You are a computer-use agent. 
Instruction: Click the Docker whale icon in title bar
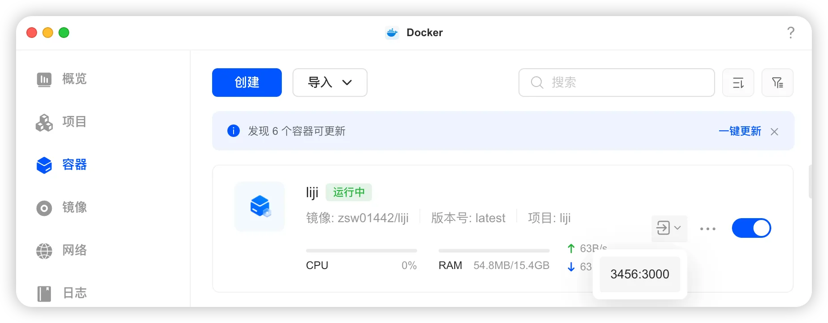point(392,33)
